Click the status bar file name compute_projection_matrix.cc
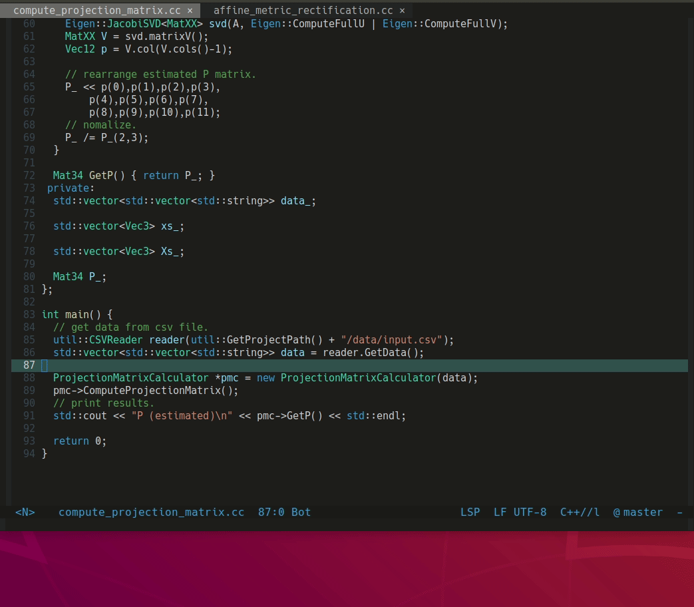Image resolution: width=694 pixels, height=607 pixels. point(151,512)
